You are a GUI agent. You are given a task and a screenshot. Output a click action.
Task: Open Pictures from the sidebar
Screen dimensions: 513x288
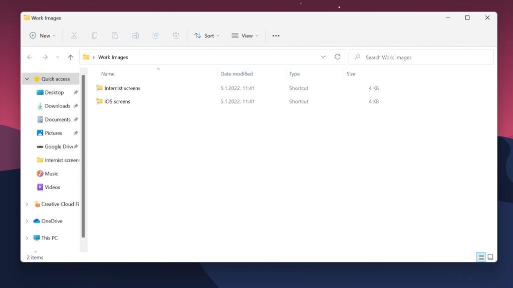(x=53, y=133)
